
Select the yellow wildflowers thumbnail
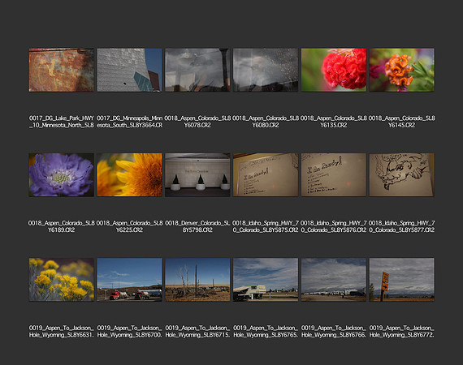click(62, 280)
